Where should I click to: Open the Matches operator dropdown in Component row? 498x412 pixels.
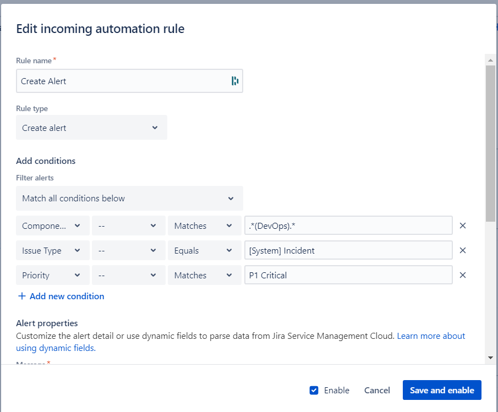click(x=205, y=226)
